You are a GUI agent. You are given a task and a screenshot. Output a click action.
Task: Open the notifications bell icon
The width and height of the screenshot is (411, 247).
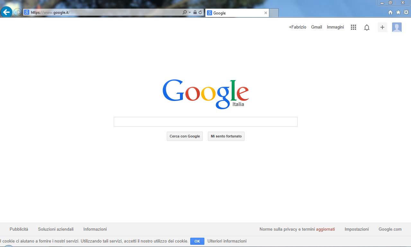(x=367, y=28)
